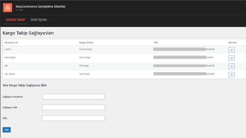
Task: Delete the aras-kargo provider with Sil
Action: pyautogui.click(x=231, y=58)
